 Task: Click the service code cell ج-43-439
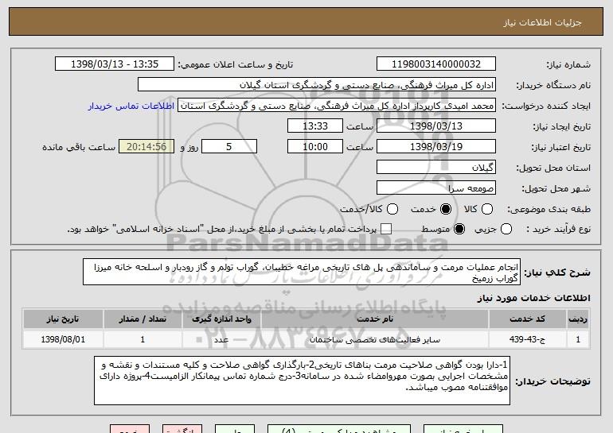click(527, 339)
